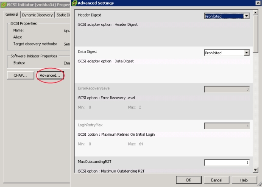Click the Advanced Settings window title icon
The image size is (262, 187).
(x=74, y=3)
